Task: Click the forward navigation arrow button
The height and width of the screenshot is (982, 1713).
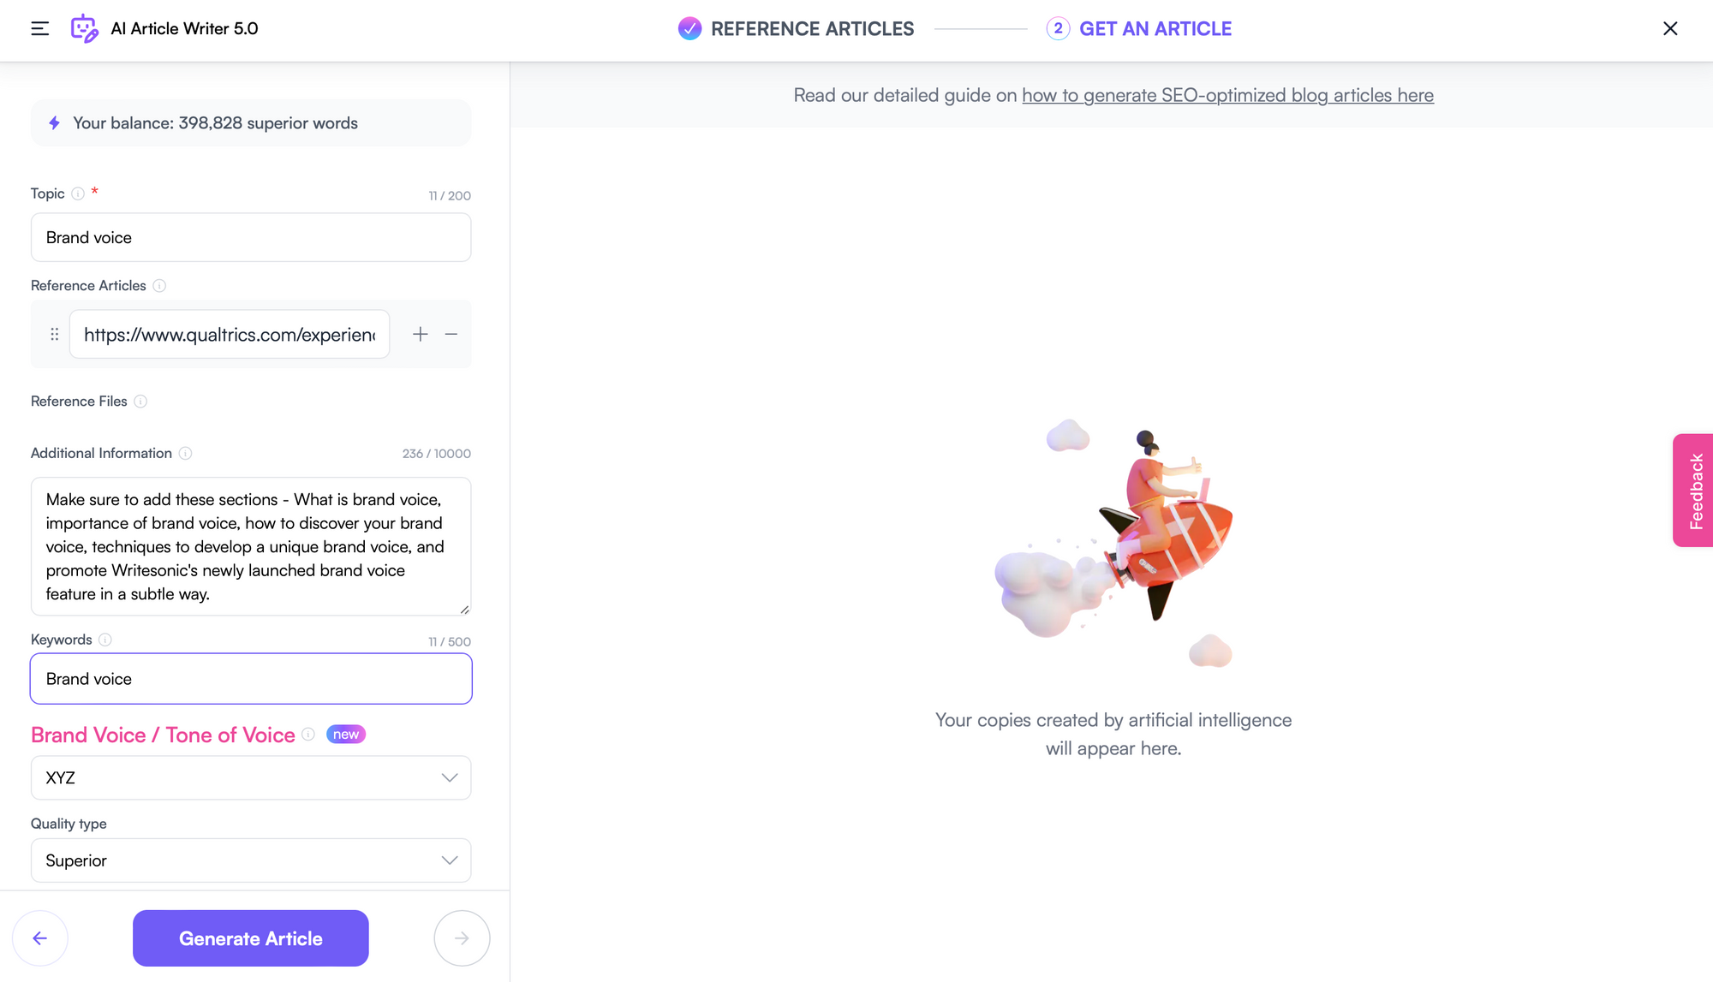Action: 463,938
